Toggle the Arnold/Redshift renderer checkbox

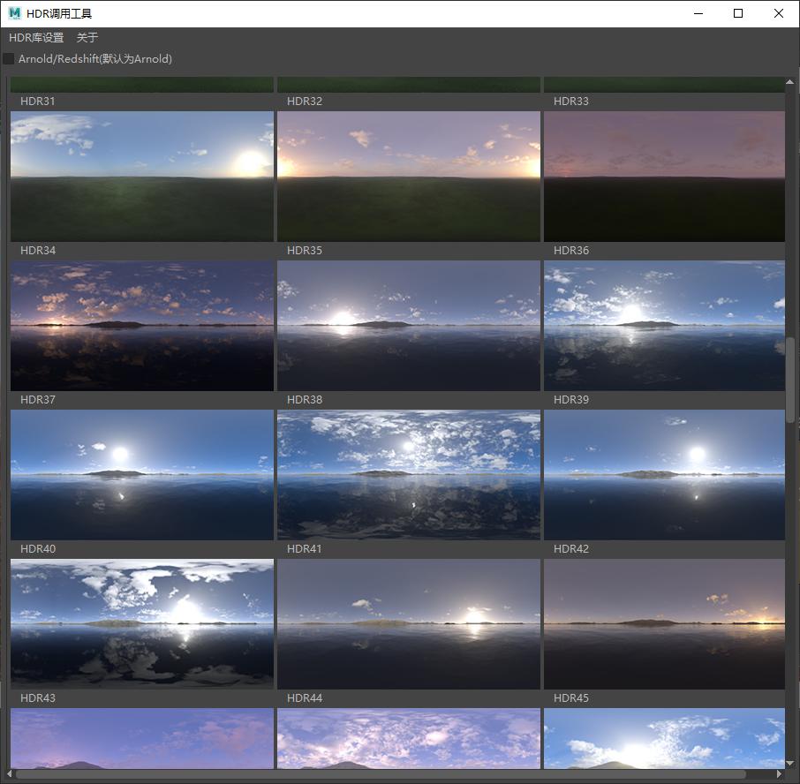[9, 59]
